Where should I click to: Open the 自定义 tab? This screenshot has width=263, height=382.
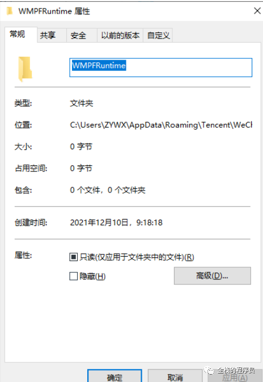point(158,35)
